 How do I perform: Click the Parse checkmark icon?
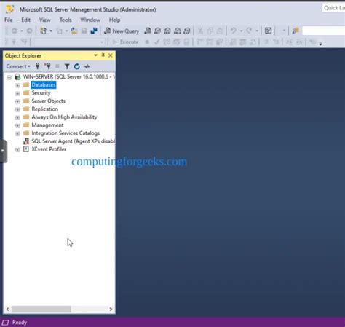(x=157, y=42)
